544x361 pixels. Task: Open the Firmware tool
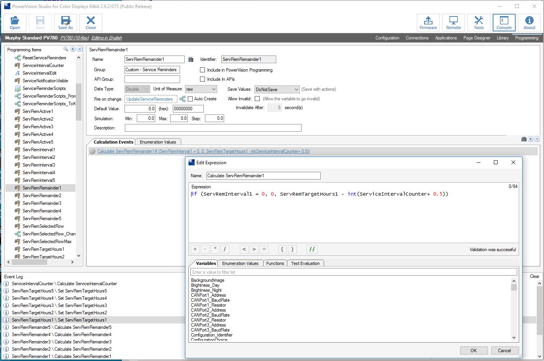coord(428,23)
